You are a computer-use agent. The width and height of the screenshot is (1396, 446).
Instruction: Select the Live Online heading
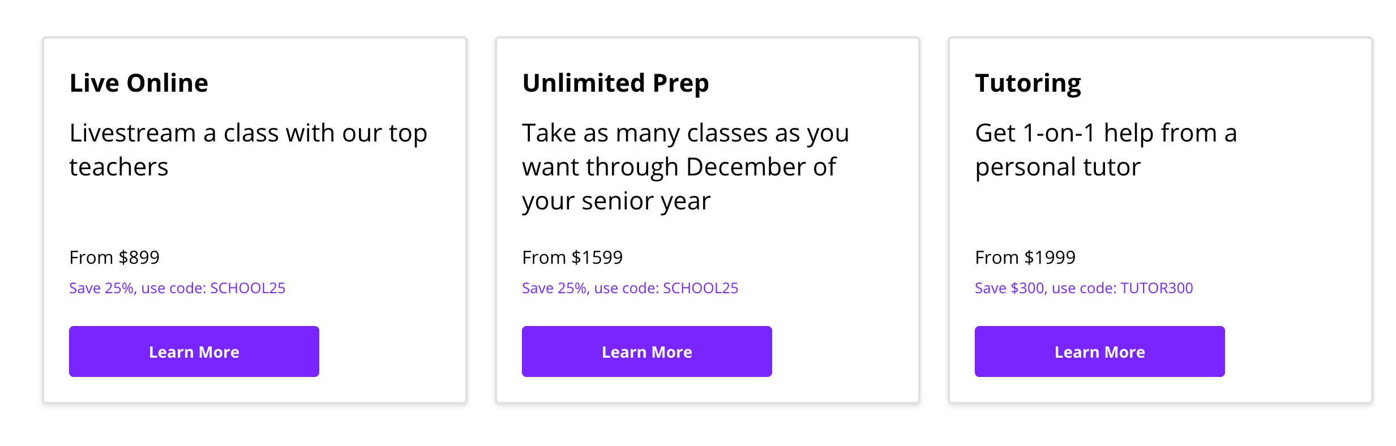138,82
